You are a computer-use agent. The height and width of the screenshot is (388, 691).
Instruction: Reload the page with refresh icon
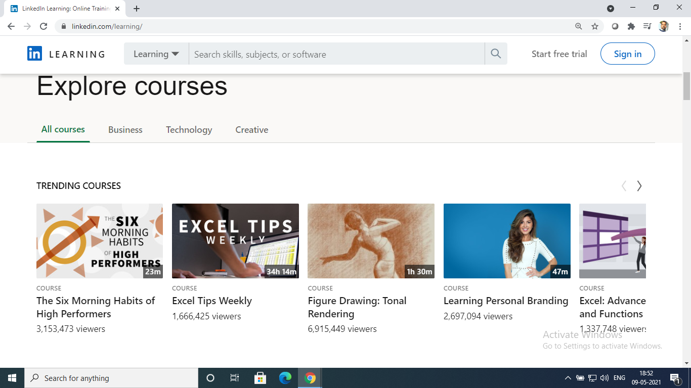[x=44, y=26]
